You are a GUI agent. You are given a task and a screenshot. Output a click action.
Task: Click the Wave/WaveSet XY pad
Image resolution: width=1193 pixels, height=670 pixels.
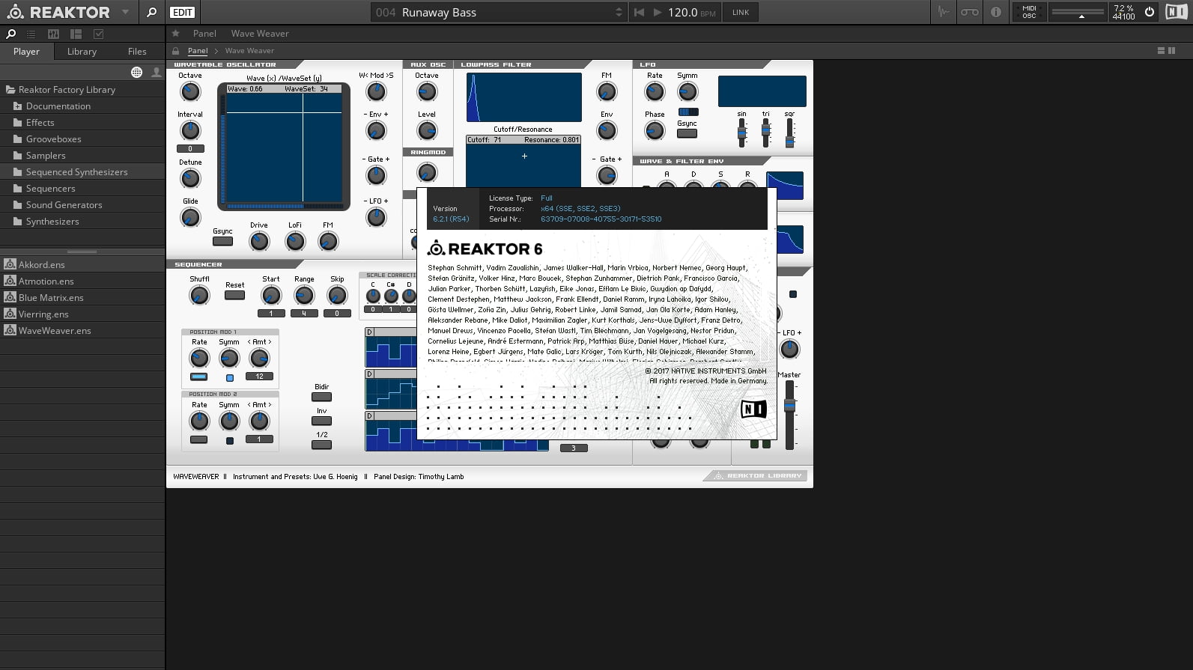284,147
